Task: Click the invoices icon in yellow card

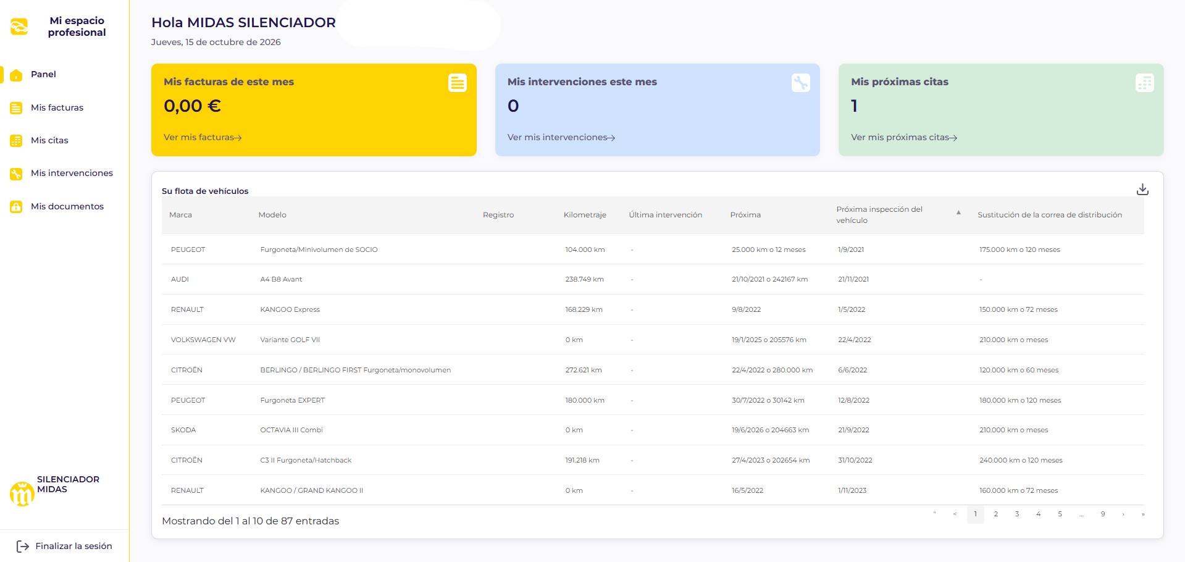Action: (x=458, y=83)
